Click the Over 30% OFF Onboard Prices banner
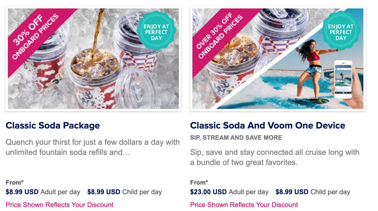Viewport: 378px width, 211px height. [221, 36]
